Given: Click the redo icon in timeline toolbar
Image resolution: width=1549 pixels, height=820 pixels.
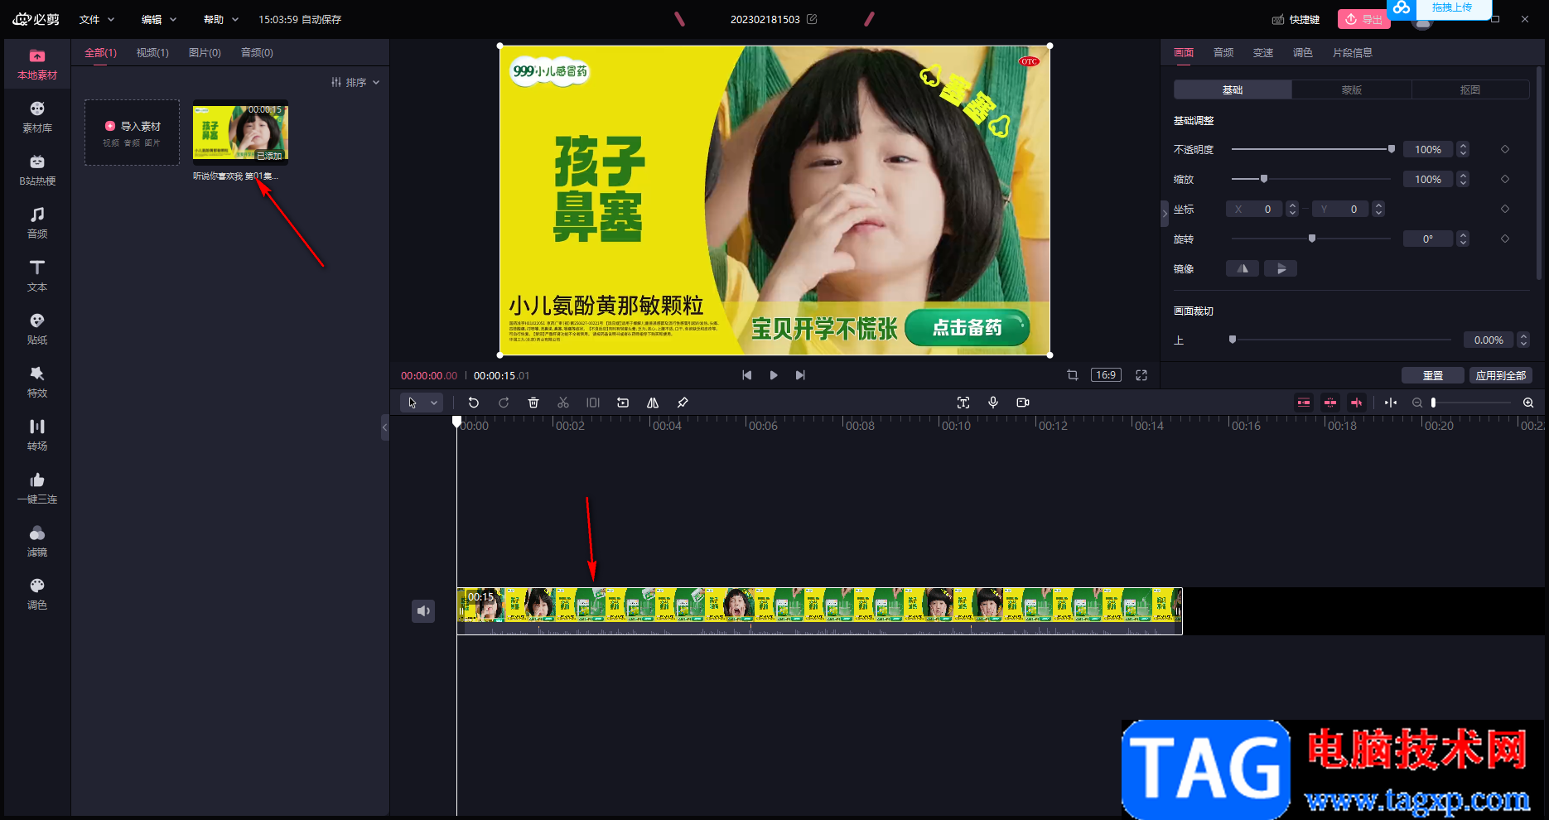Looking at the screenshot, I should click(504, 403).
